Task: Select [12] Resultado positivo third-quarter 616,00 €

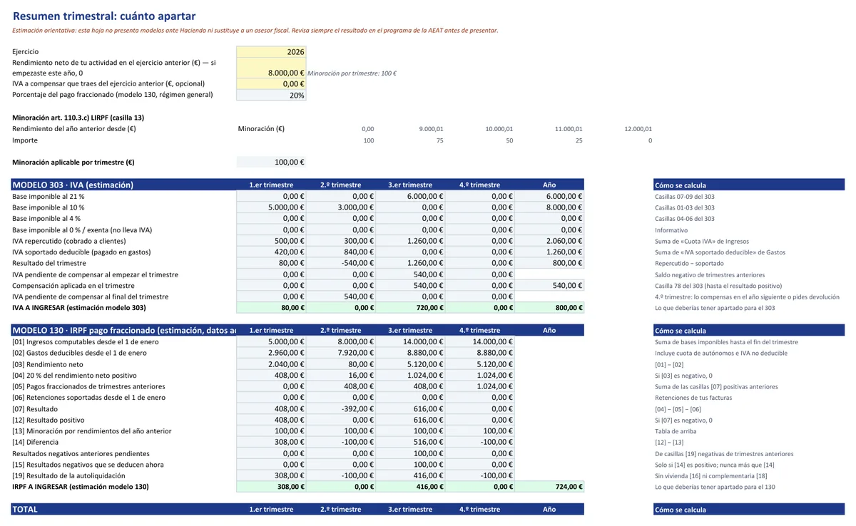Action: click(410, 420)
